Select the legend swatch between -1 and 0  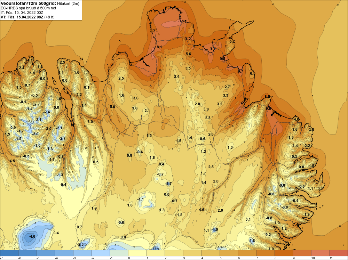[119, 253]
